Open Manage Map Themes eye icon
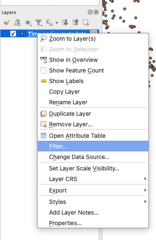 click(28, 22)
